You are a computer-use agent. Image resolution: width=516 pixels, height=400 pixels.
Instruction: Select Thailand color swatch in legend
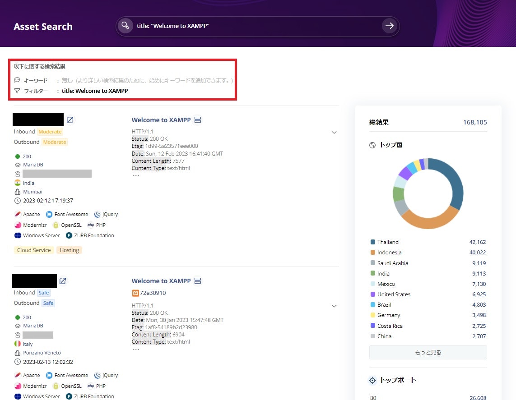coord(373,242)
